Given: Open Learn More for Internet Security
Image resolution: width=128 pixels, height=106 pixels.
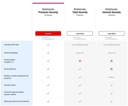Looking at the screenshot, I should click(x=112, y=33).
